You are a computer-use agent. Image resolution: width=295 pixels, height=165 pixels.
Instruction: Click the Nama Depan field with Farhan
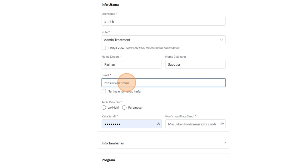(132, 64)
